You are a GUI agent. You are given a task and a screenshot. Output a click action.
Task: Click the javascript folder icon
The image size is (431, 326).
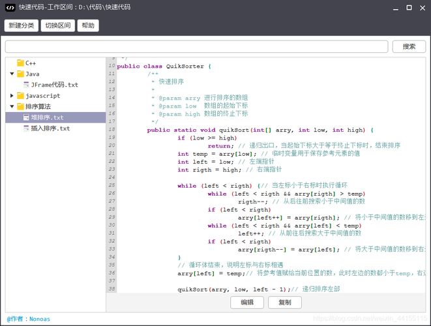20,96
